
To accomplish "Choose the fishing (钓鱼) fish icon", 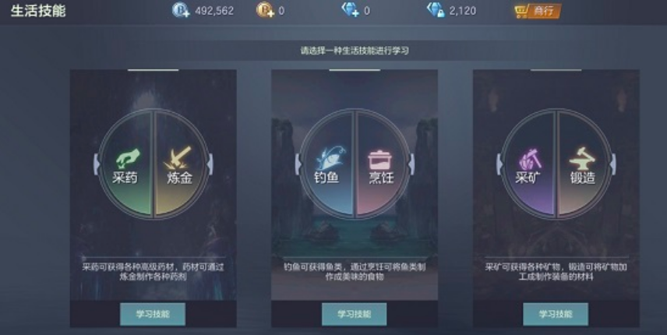I will [x=330, y=159].
